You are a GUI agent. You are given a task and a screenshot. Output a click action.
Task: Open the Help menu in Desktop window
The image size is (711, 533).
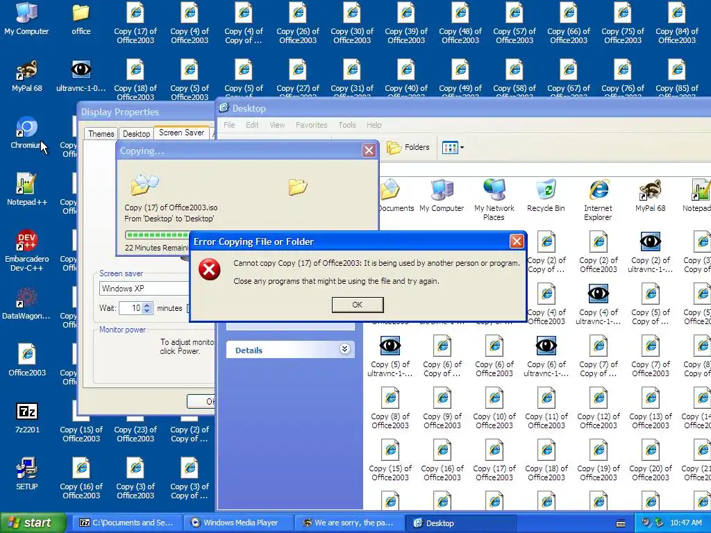(374, 125)
